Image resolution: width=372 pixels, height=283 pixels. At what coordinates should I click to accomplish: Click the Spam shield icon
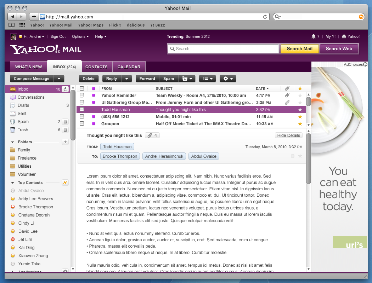(x=12, y=122)
